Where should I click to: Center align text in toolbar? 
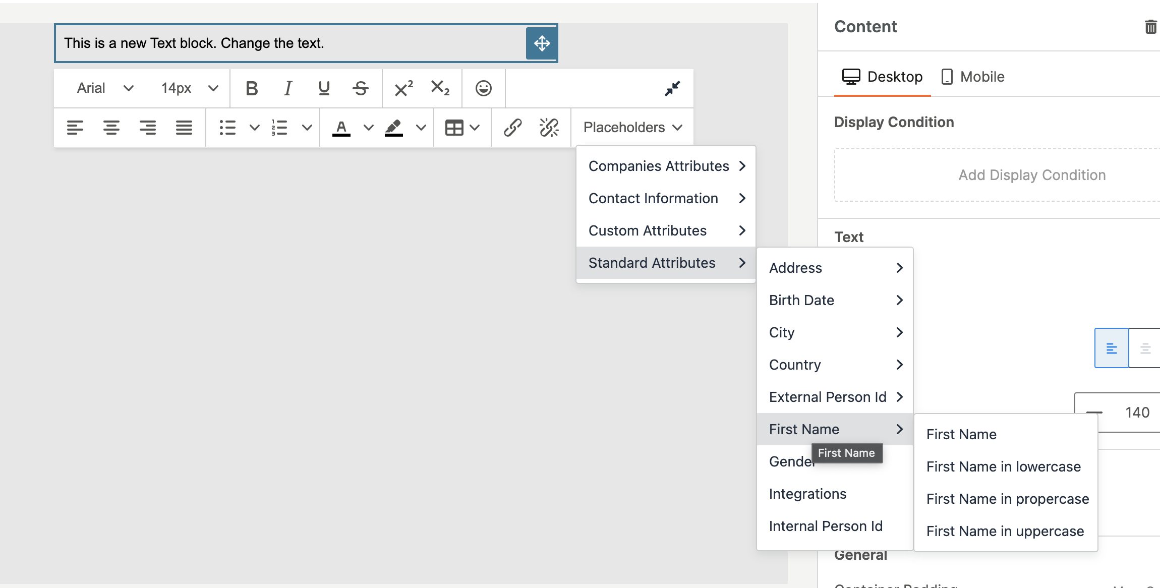[x=111, y=128]
